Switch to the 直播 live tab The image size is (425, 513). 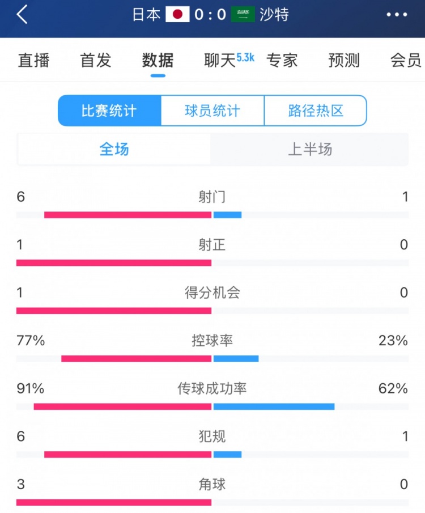point(34,61)
